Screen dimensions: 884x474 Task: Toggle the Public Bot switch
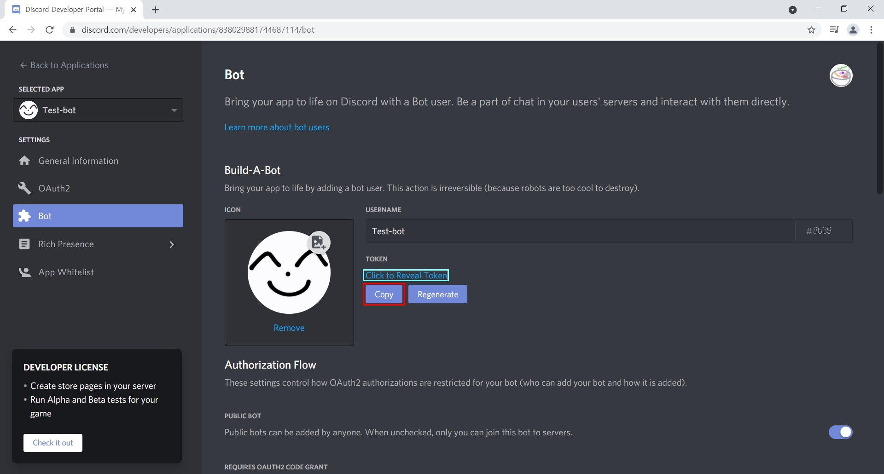840,432
